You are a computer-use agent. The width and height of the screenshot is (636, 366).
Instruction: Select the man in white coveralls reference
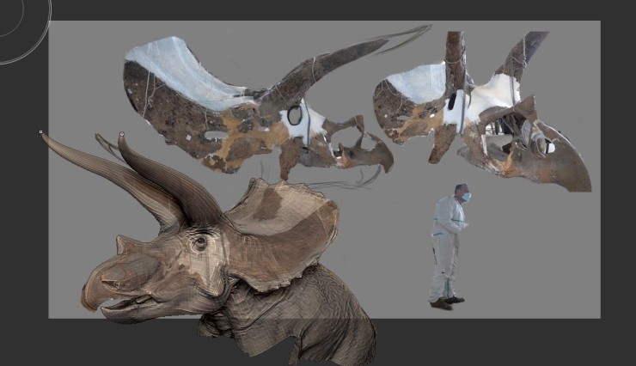(448, 247)
